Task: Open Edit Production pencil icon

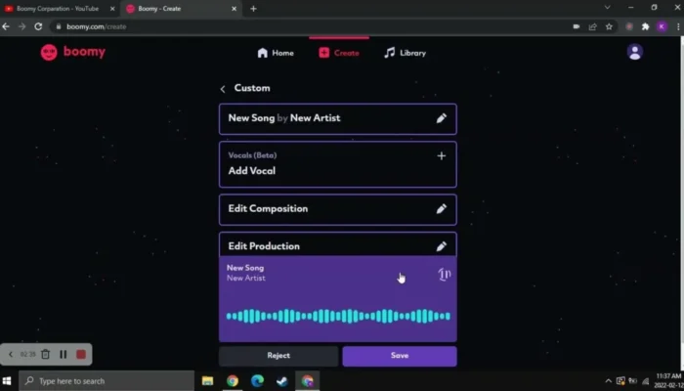Action: 442,246
